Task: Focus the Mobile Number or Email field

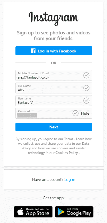Action: pos(54,75)
